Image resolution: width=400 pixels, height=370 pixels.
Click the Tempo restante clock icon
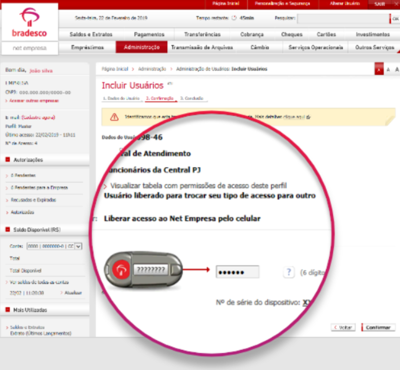tap(234, 18)
